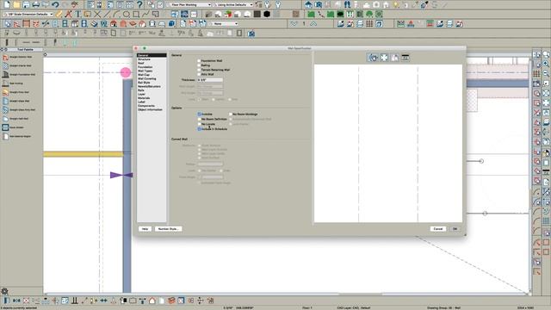Enable the No Room Definition checkbox
Image resolution: width=551 pixels, height=310 pixels.
click(x=199, y=119)
